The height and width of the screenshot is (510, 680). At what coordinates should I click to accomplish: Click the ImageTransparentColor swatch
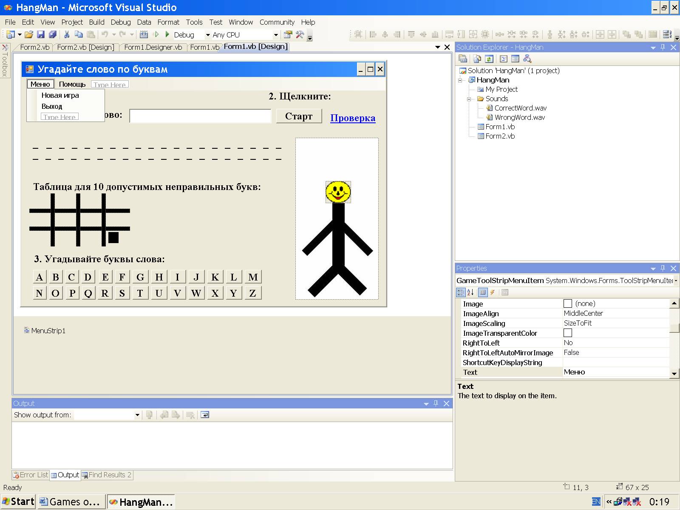click(567, 333)
